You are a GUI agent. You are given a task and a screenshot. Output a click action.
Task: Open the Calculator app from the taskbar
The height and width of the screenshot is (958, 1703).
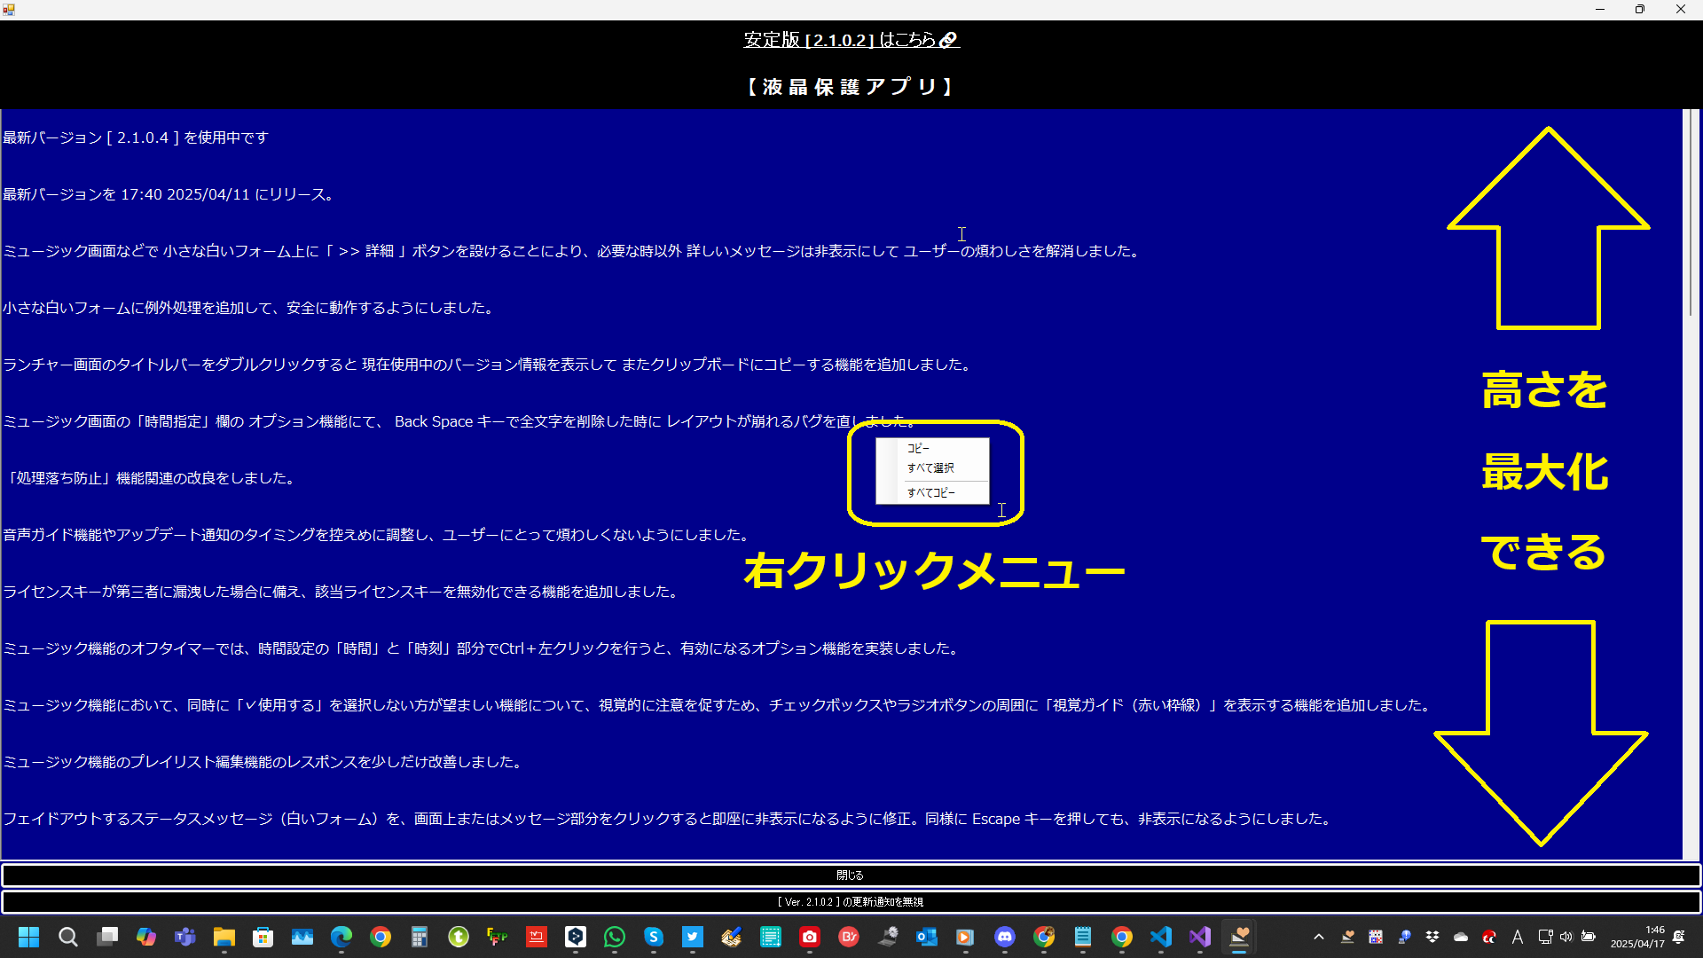420,938
